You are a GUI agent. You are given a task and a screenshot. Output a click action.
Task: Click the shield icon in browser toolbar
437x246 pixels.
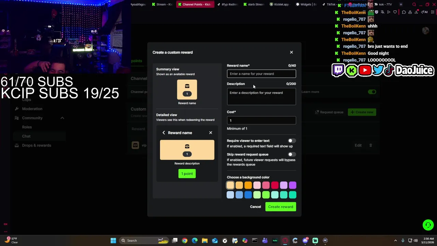(376, 12)
